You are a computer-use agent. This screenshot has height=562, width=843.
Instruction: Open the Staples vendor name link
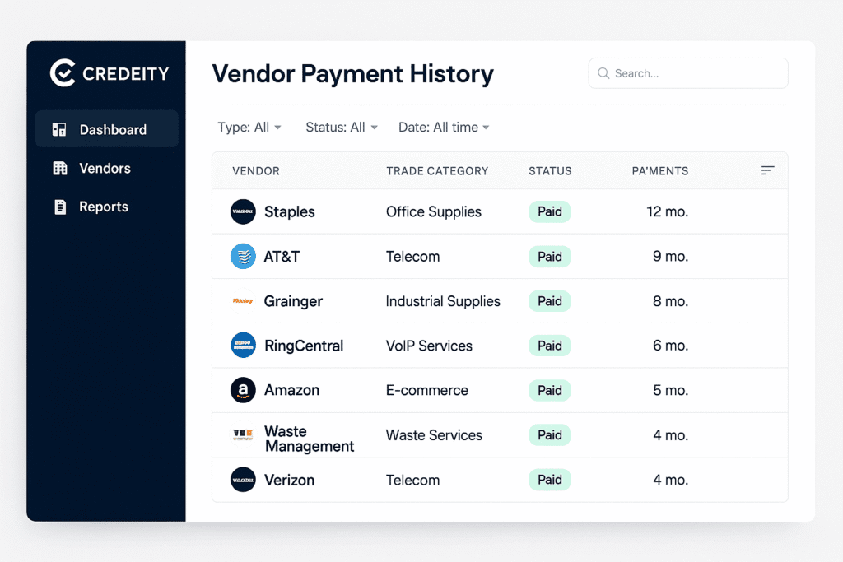(289, 212)
